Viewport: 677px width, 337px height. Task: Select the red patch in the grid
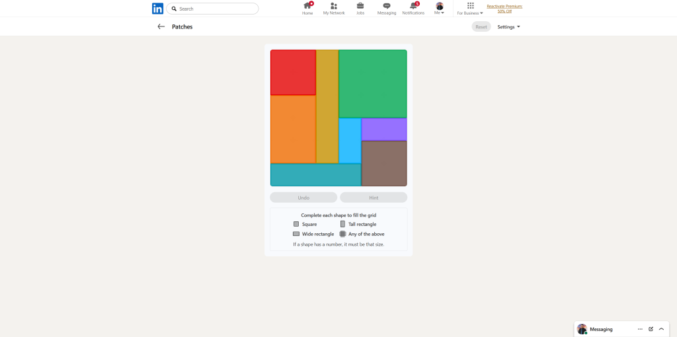[x=293, y=73]
